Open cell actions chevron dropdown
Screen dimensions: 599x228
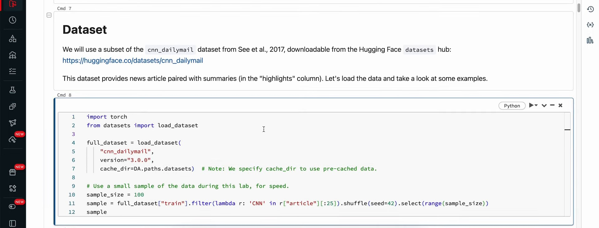pos(544,106)
